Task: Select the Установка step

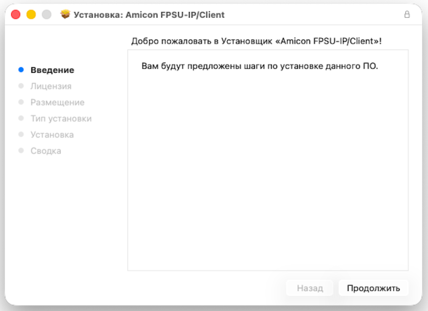Action: click(52, 135)
